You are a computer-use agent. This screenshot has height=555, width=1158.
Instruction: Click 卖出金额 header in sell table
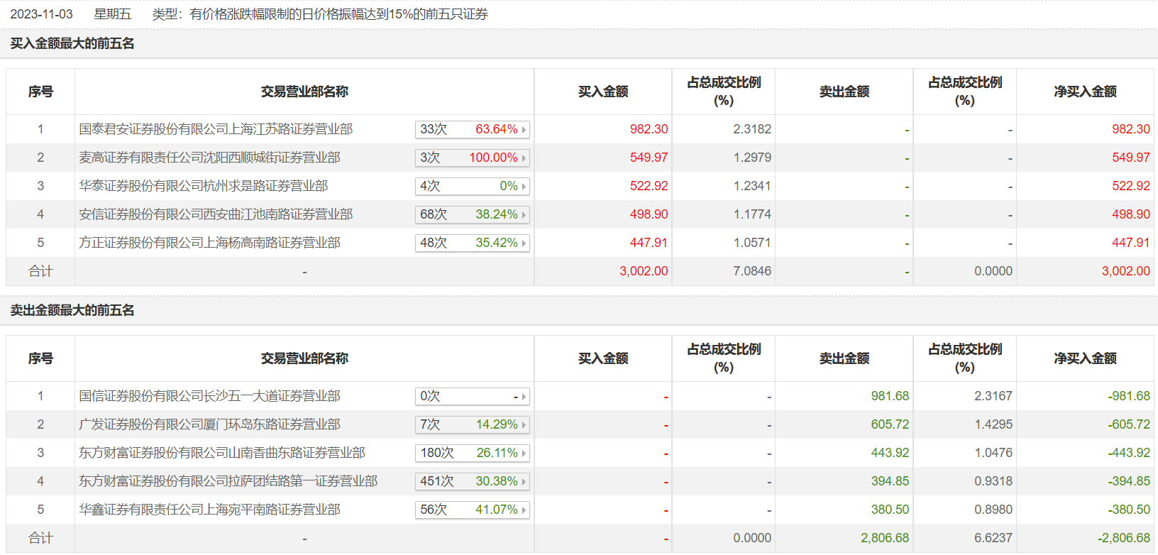(844, 358)
